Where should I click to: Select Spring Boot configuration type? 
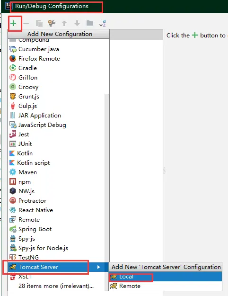(x=56, y=229)
